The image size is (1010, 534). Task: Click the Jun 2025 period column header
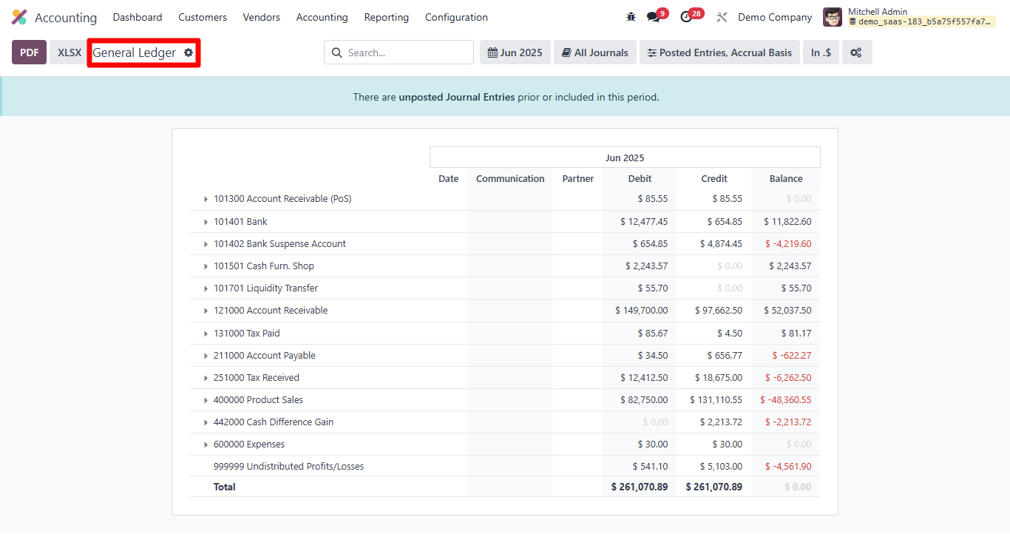[625, 158]
